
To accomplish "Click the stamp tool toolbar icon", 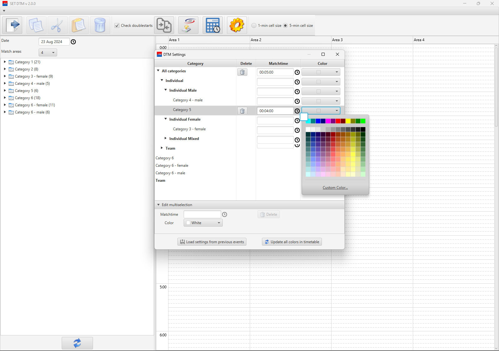I will (x=188, y=25).
